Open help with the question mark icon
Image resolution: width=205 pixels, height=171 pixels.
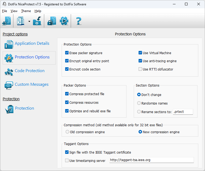79,21
